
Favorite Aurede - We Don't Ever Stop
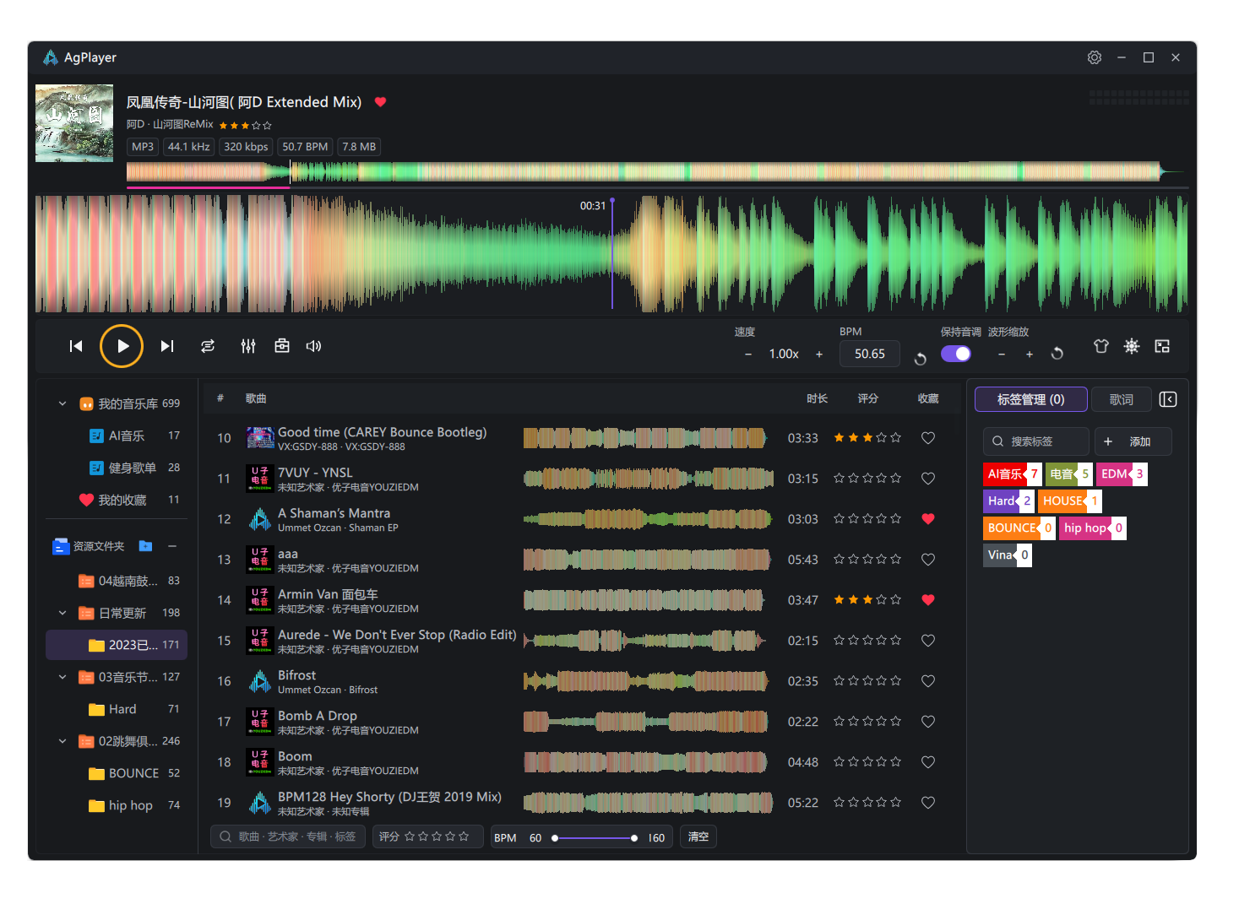pos(927,641)
